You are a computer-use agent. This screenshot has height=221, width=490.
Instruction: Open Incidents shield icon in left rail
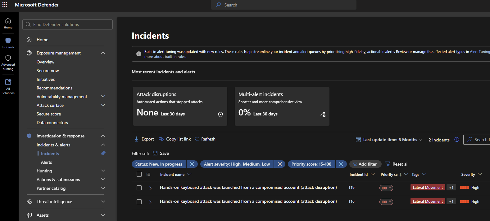coord(8,41)
